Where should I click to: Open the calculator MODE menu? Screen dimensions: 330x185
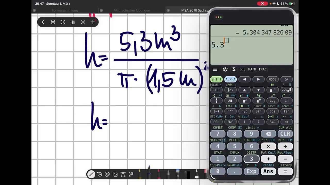[273, 79]
